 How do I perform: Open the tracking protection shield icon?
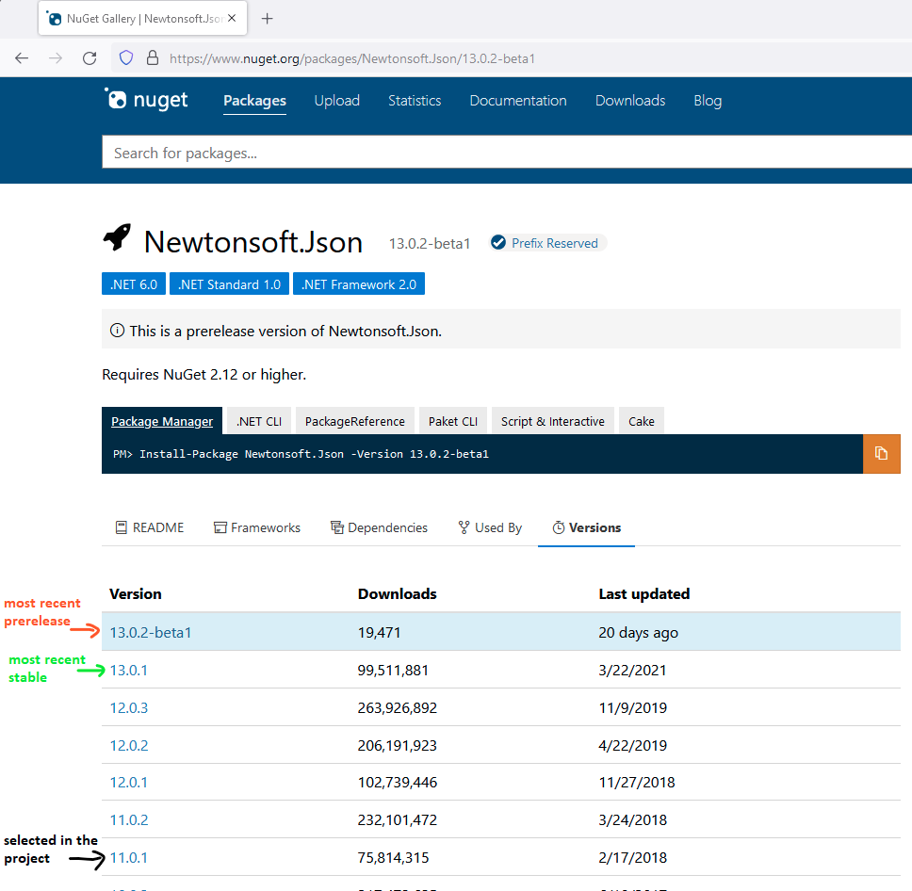pos(126,57)
